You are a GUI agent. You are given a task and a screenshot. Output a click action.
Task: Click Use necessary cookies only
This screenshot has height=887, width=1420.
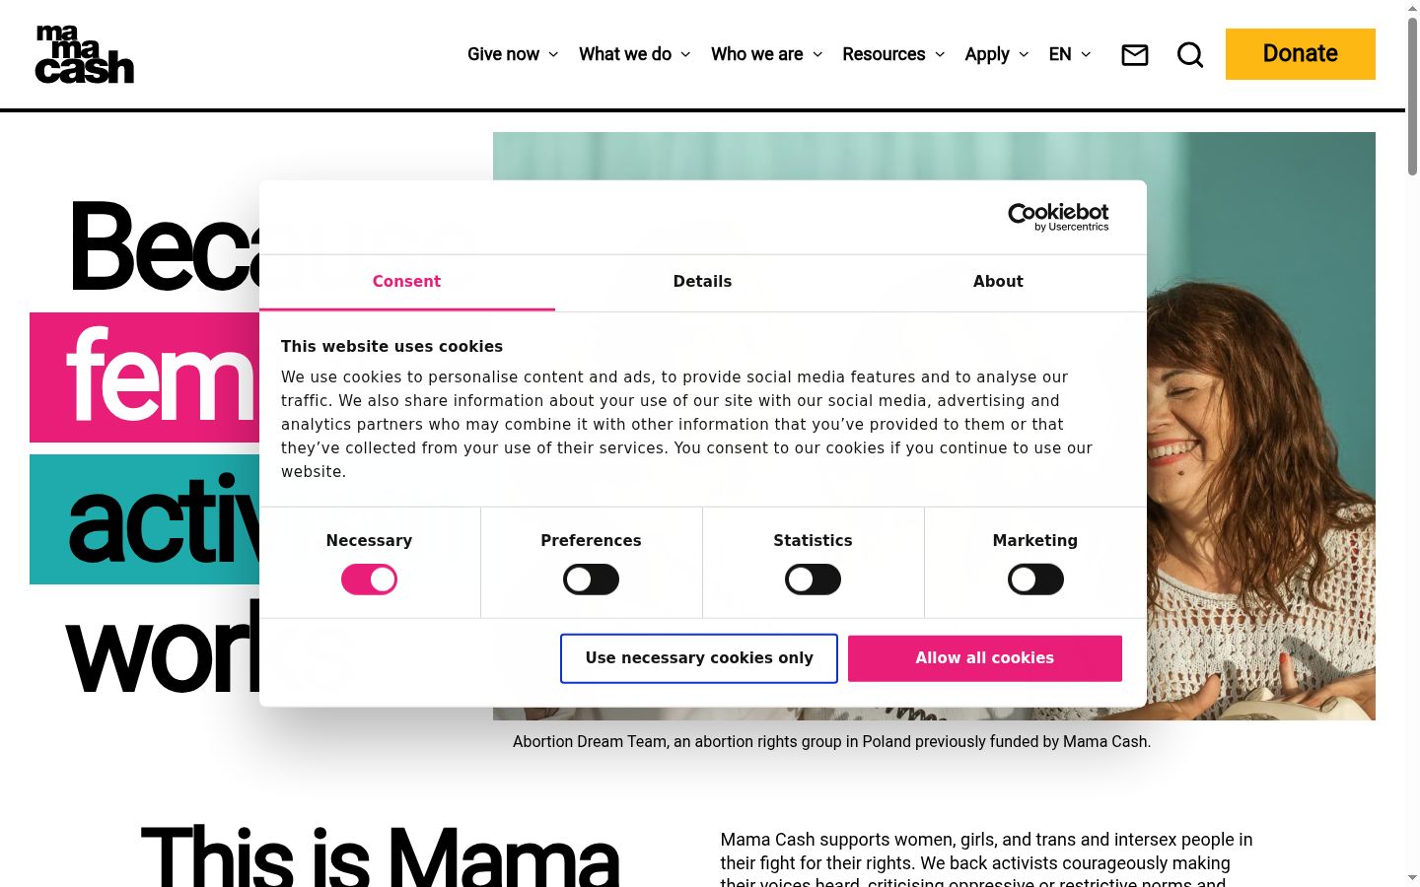(x=699, y=658)
